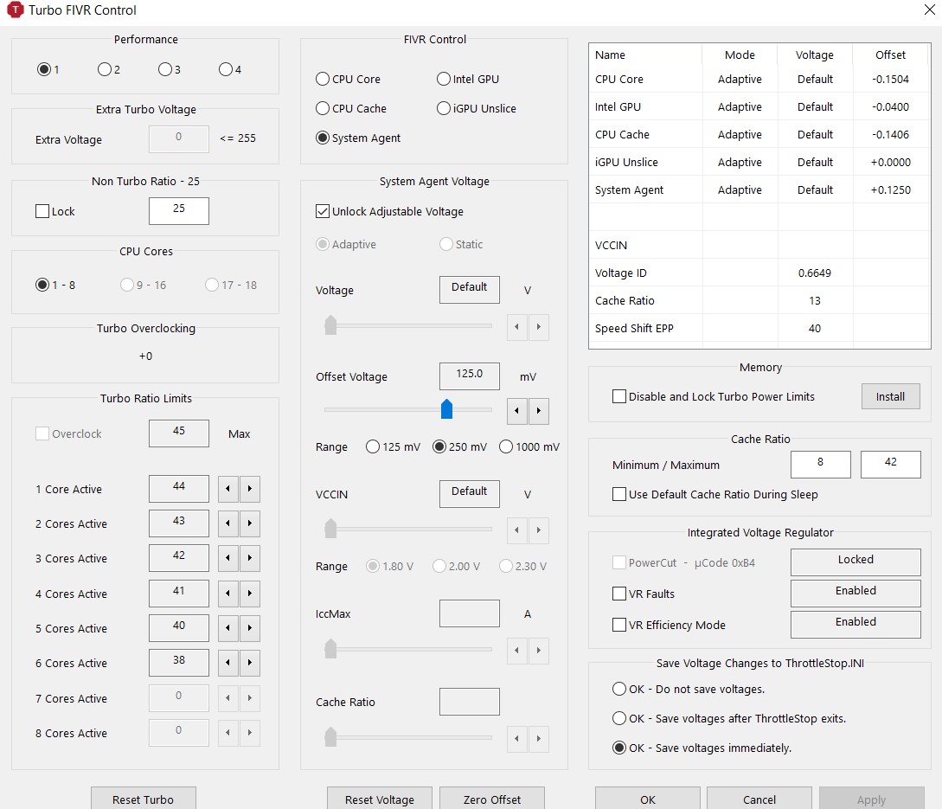
Task: Decrease 4 Cores Active ratio arrow
Action: click(227, 594)
